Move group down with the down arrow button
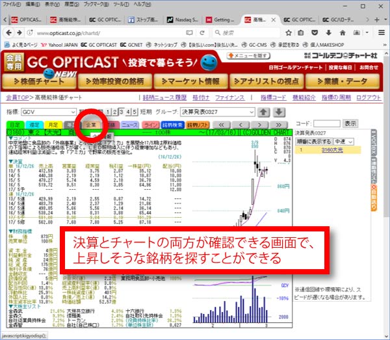 [279, 112]
